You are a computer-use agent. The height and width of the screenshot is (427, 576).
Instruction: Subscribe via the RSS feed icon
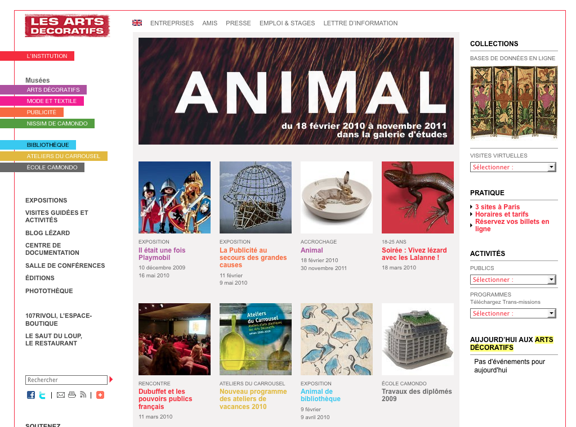pos(83,394)
